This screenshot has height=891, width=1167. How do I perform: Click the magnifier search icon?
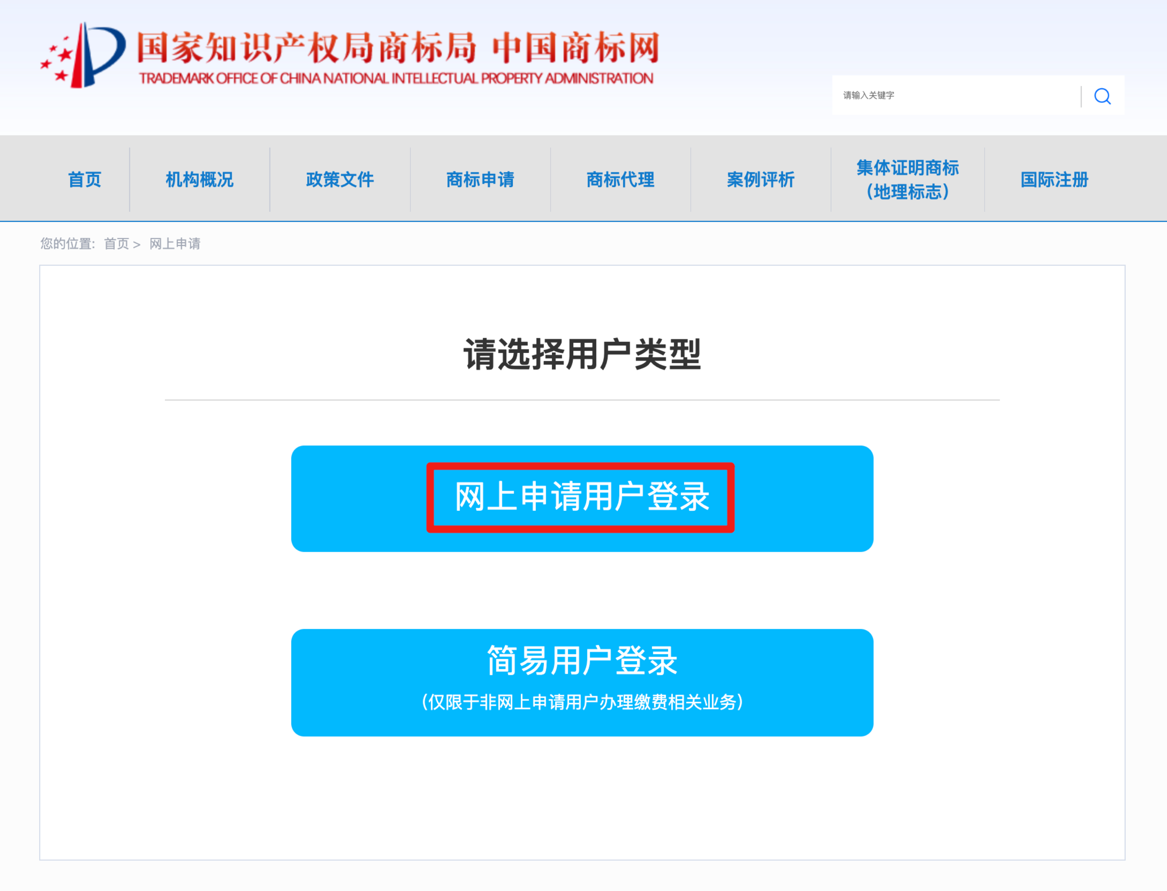tap(1102, 96)
